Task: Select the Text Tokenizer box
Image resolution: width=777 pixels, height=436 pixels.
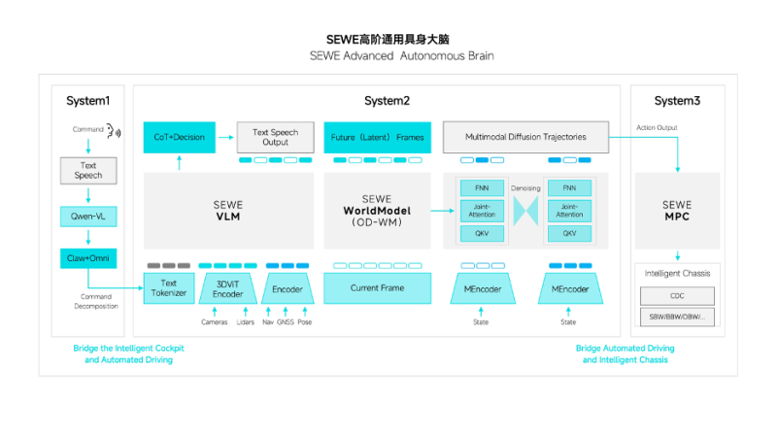Action: pos(169,287)
